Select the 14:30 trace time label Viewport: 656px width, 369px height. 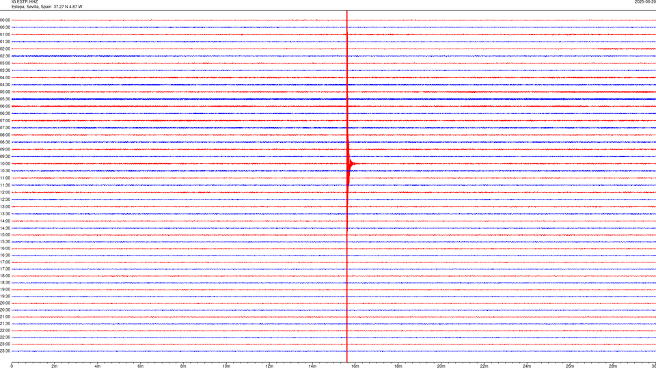pos(5,228)
